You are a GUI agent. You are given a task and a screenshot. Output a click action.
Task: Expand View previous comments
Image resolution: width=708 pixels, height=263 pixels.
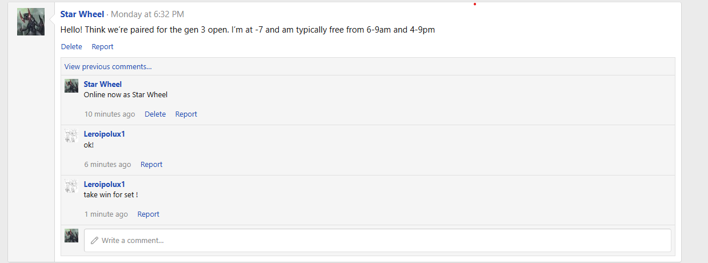108,66
